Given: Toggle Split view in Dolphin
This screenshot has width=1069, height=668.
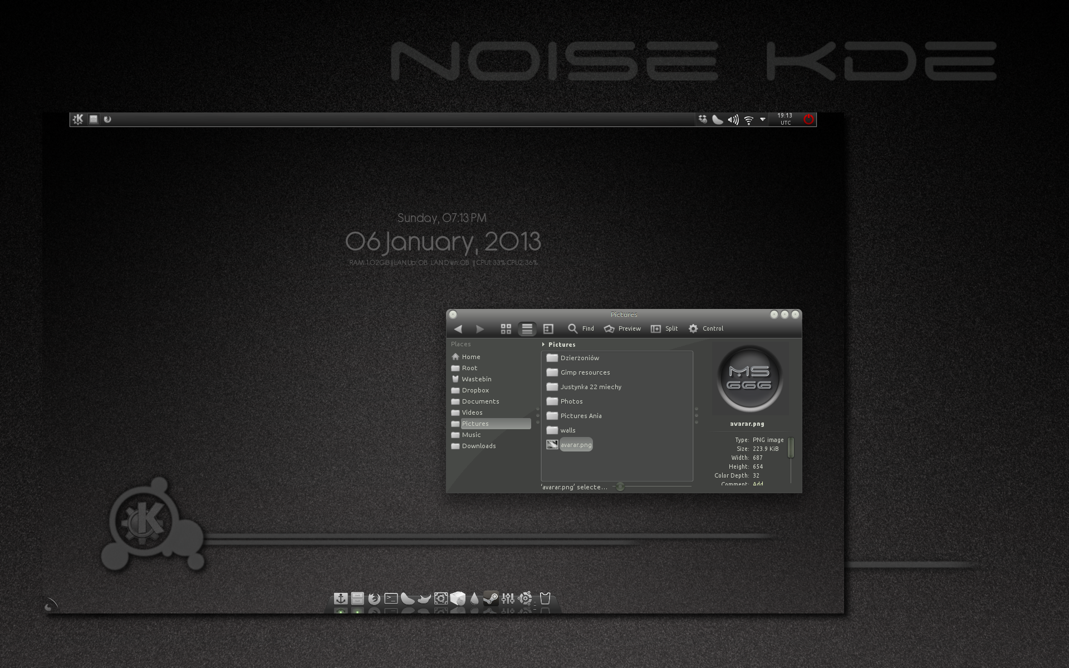Looking at the screenshot, I should coord(664,328).
